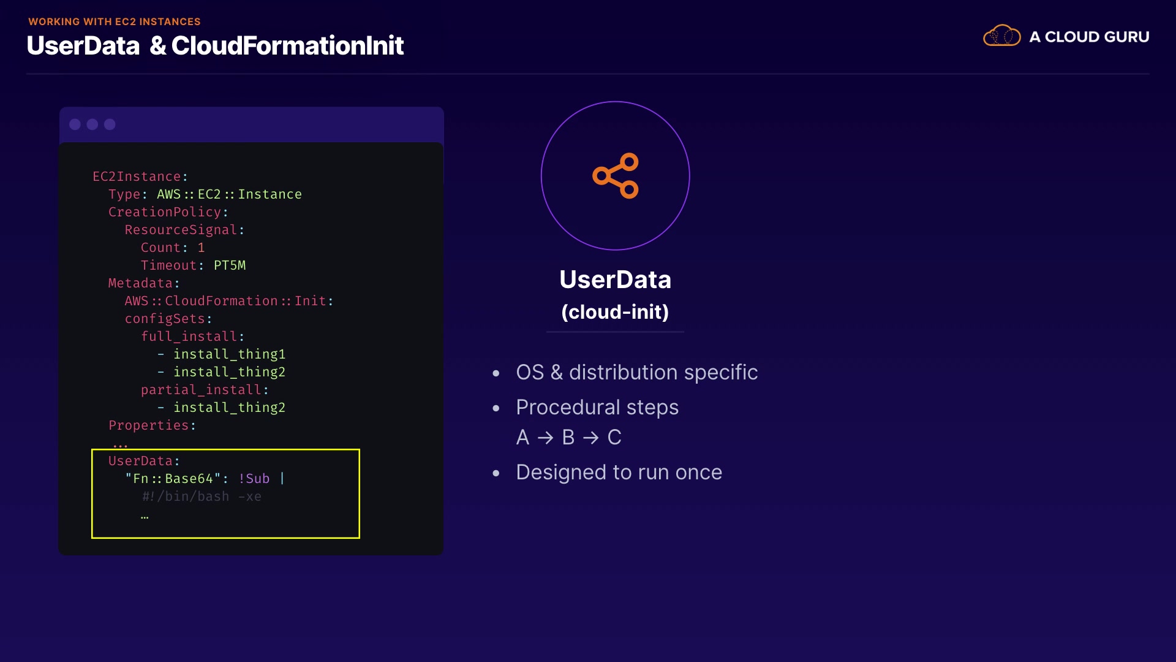This screenshot has width=1176, height=662.
Task: Click the third window dot in code panel
Action: pos(110,124)
